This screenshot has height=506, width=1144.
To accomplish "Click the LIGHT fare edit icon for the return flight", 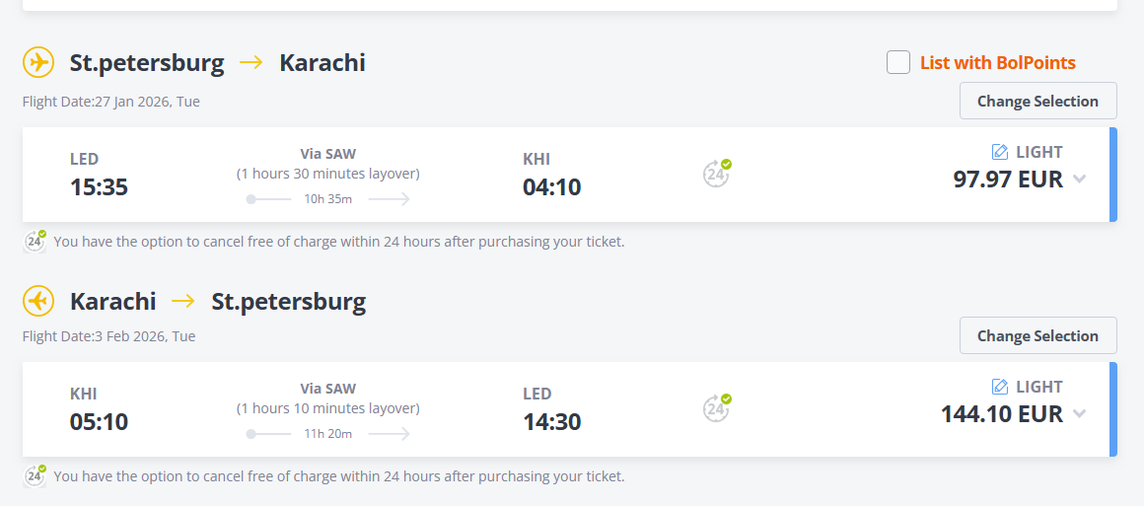I will click(x=999, y=387).
